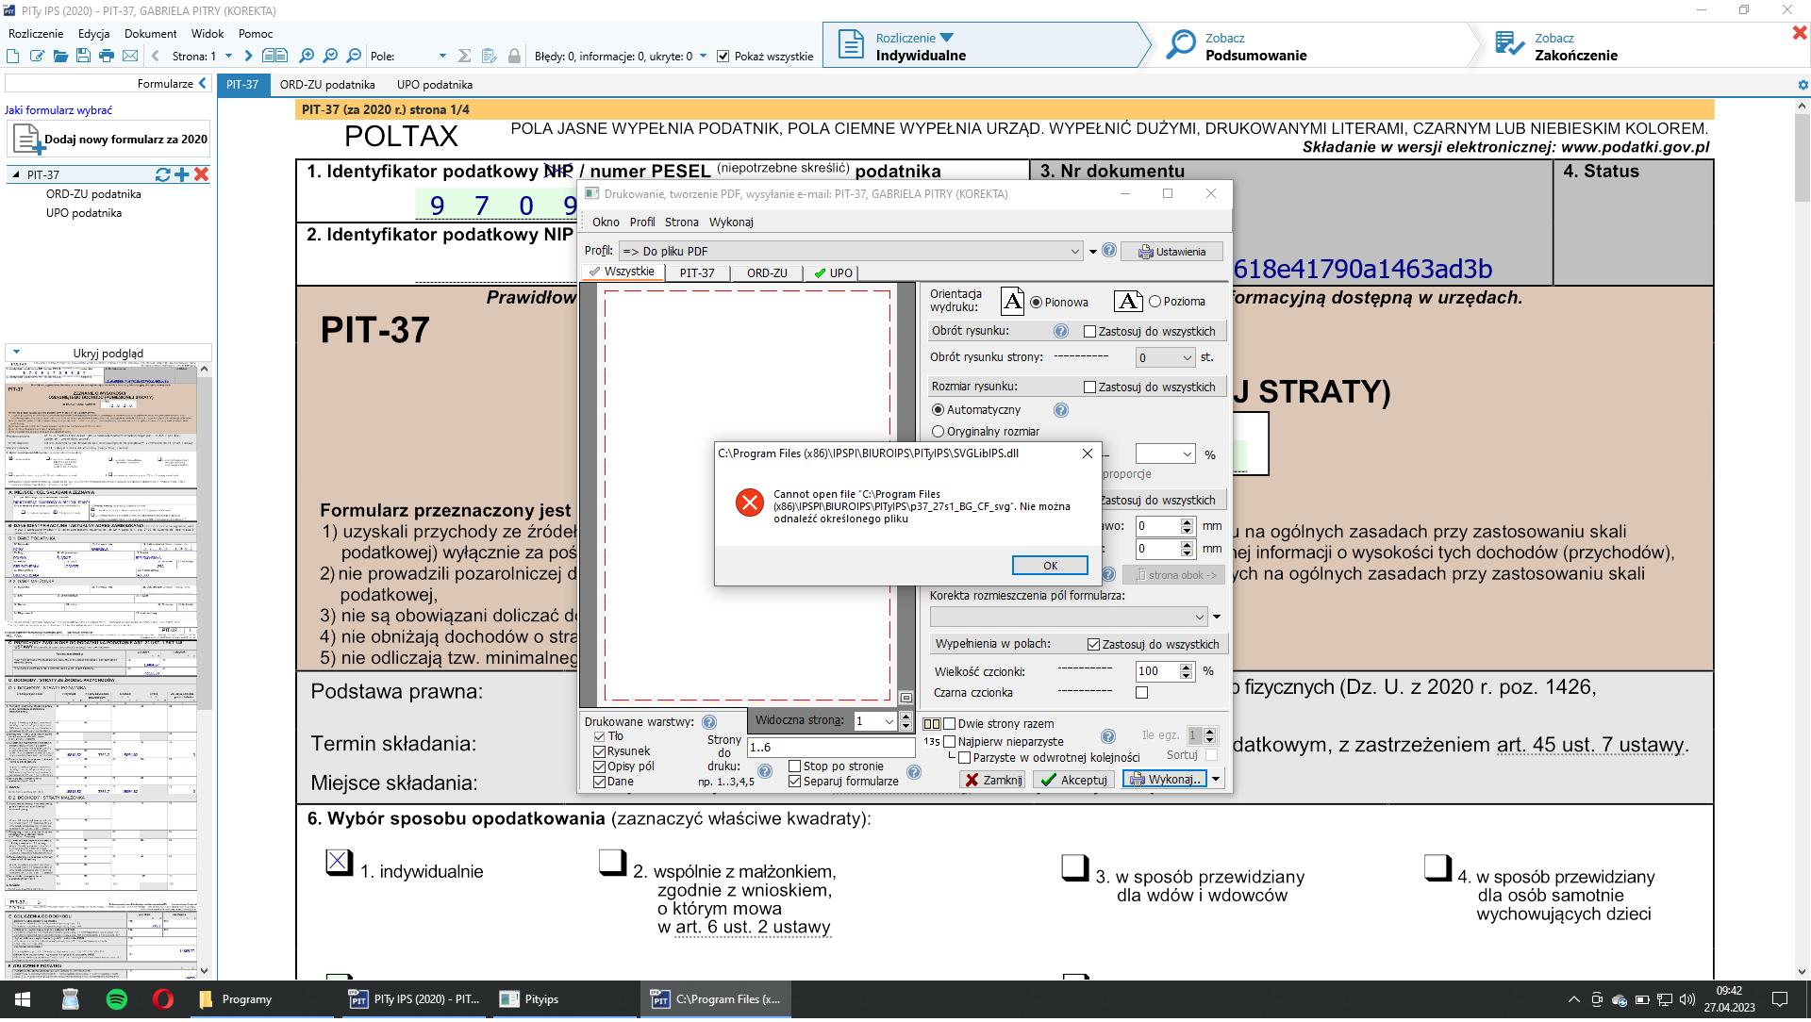Click the Strony do druku input field
The image size is (1811, 1022).
pyautogui.click(x=830, y=748)
